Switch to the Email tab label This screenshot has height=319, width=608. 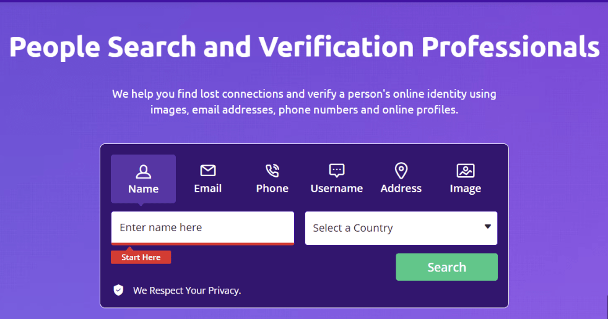(x=208, y=189)
